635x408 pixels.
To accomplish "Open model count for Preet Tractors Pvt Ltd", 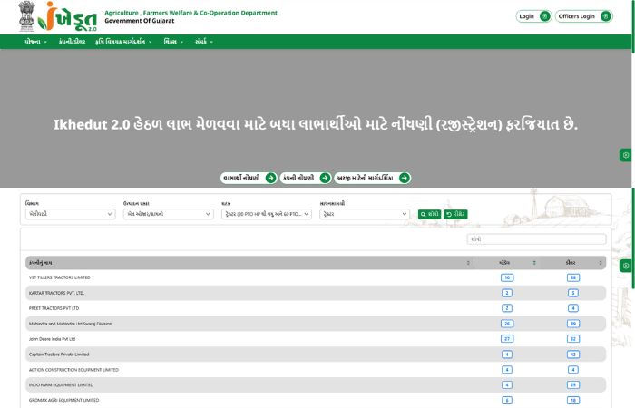I will [x=507, y=308].
